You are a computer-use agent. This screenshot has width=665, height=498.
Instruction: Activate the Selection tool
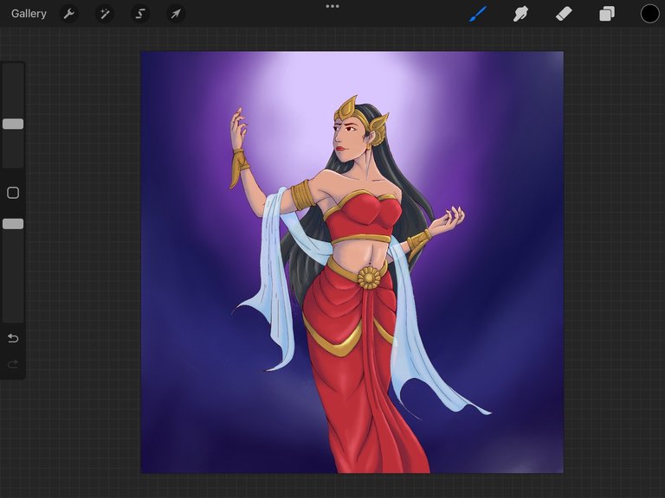pos(140,14)
